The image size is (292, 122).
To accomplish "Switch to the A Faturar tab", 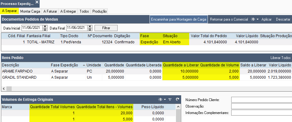I will (50, 11).
